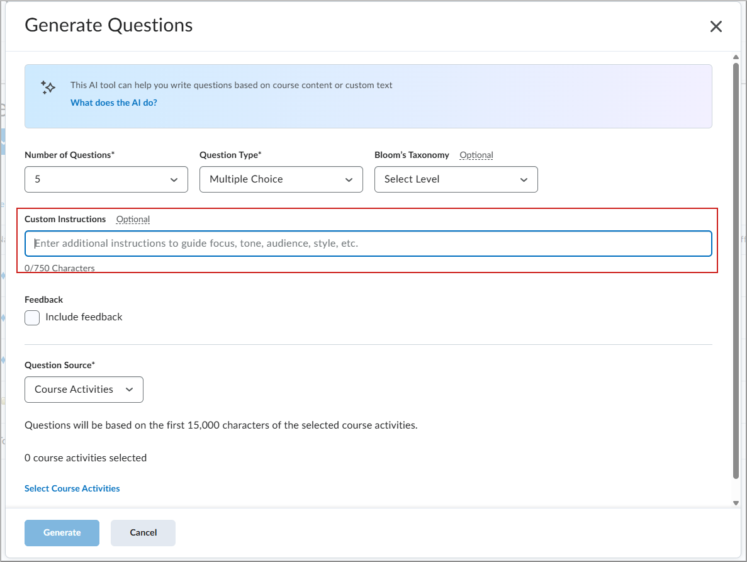The height and width of the screenshot is (562, 747).
Task: Click inside the Custom Instructions field
Action: point(368,244)
